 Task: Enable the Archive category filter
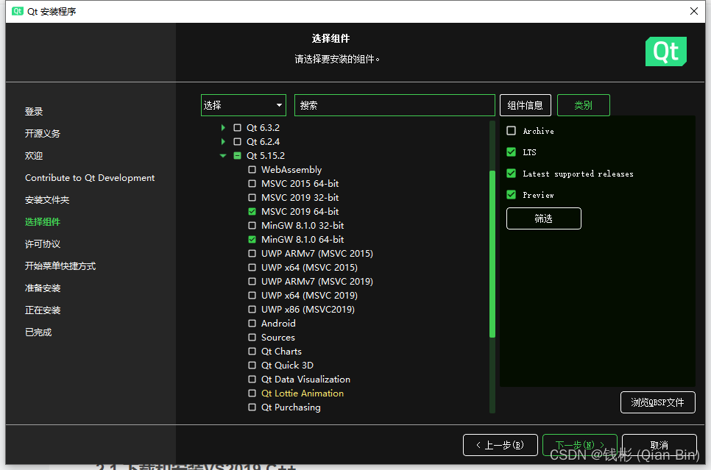pos(511,130)
